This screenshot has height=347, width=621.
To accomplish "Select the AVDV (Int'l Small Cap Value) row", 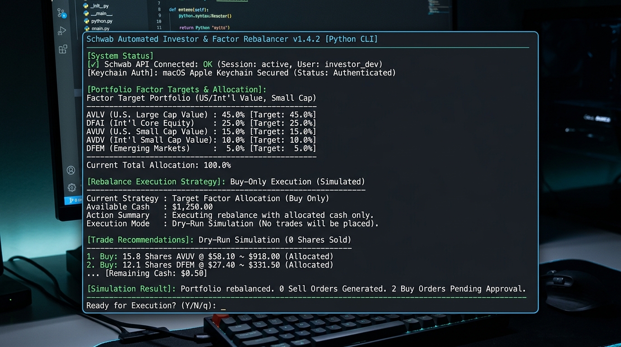I will tap(201, 140).
